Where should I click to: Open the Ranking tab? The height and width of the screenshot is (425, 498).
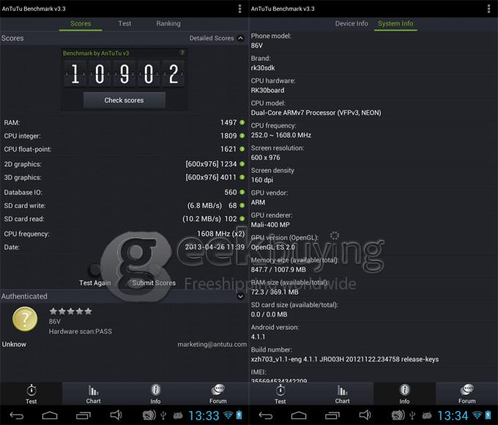click(168, 23)
